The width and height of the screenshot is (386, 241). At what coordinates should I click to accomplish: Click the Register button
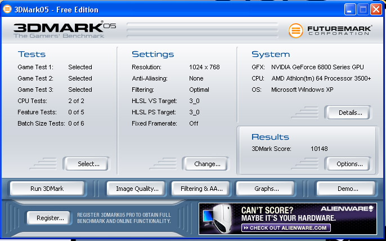(x=48, y=218)
